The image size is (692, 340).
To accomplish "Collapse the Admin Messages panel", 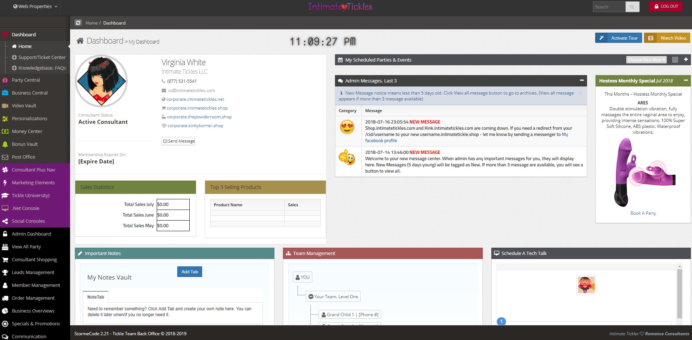I will tap(582, 80).
